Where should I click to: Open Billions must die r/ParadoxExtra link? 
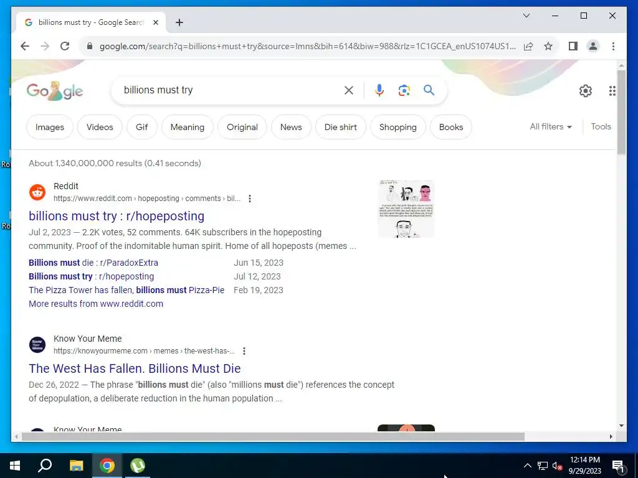[x=93, y=263]
